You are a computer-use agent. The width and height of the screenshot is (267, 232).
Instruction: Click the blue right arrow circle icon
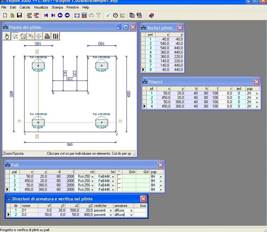pos(67,15)
